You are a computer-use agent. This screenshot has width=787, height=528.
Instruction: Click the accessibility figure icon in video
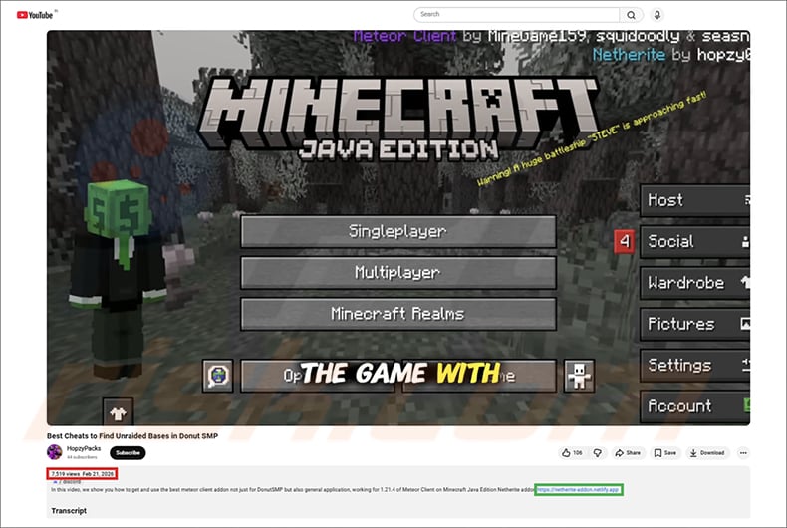pyautogui.click(x=579, y=376)
